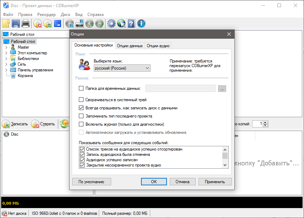Click scroll-up arrow in events list
The image size is (304, 218).
[225, 149]
